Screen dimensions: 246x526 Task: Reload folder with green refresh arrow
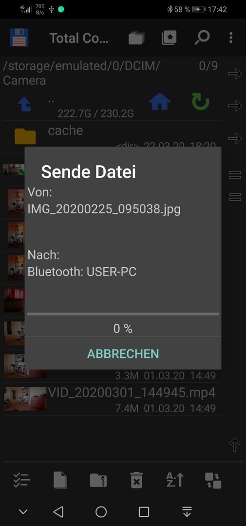(x=200, y=102)
